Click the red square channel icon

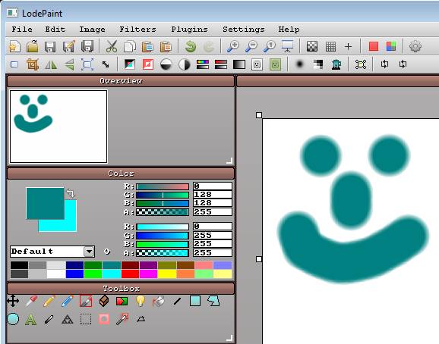(x=374, y=46)
